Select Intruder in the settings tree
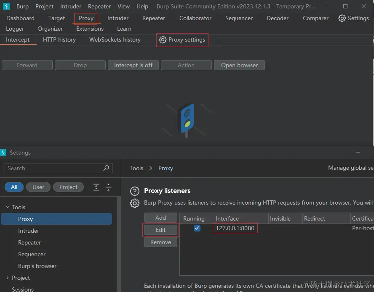 coord(29,231)
